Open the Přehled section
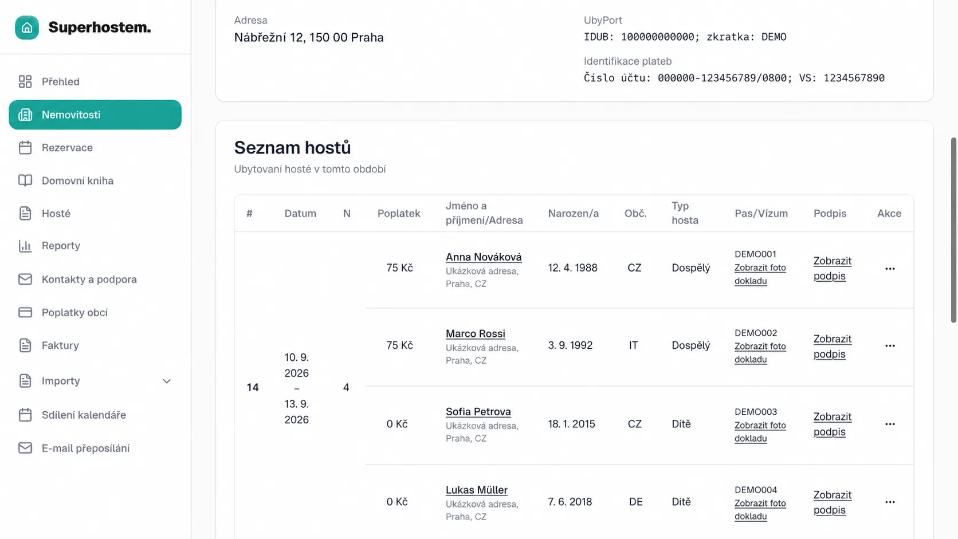This screenshot has height=539, width=958. tap(95, 82)
